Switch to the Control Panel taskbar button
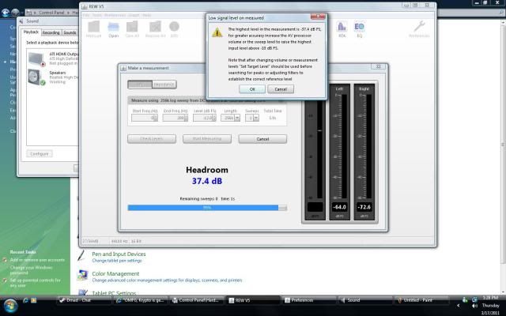 197,300
